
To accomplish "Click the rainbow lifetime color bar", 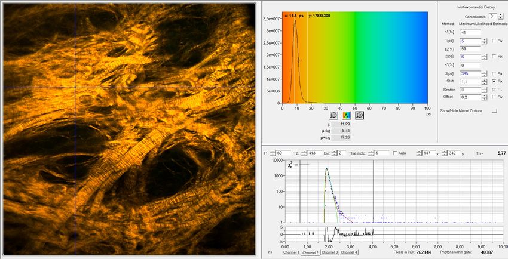I will coord(355,57).
